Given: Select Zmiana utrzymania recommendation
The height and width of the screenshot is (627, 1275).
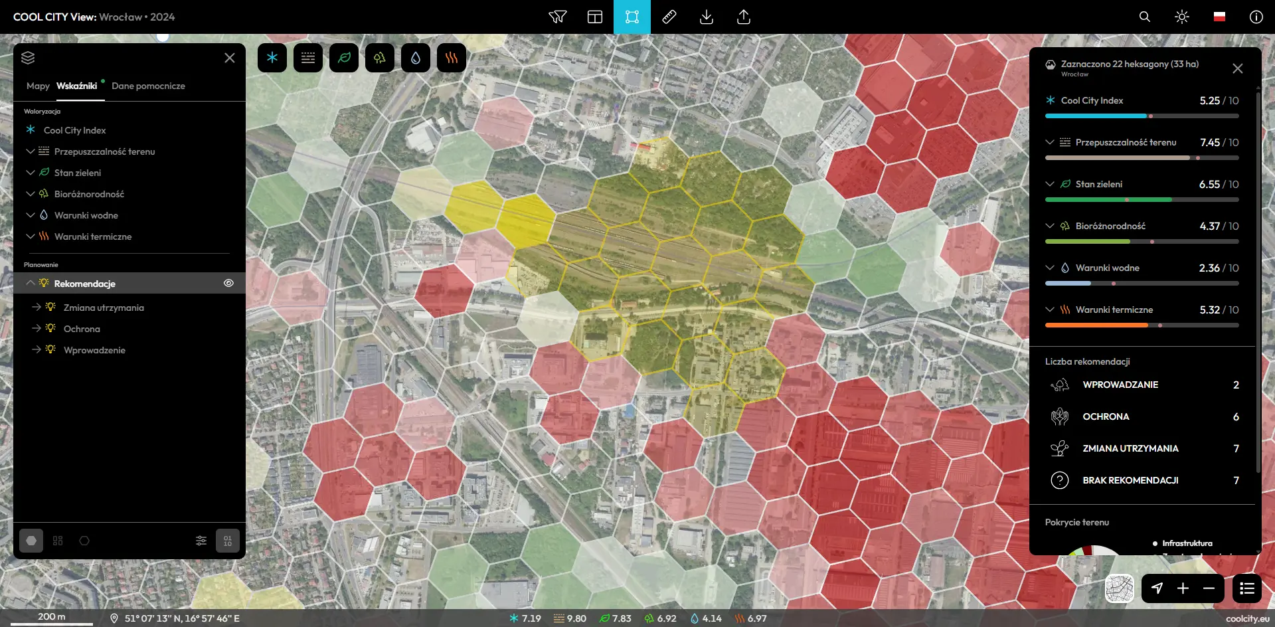Looking at the screenshot, I should click(x=104, y=308).
